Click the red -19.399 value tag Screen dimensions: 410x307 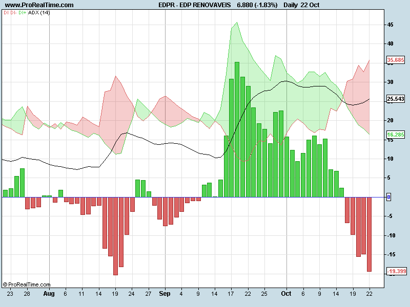(x=396, y=271)
